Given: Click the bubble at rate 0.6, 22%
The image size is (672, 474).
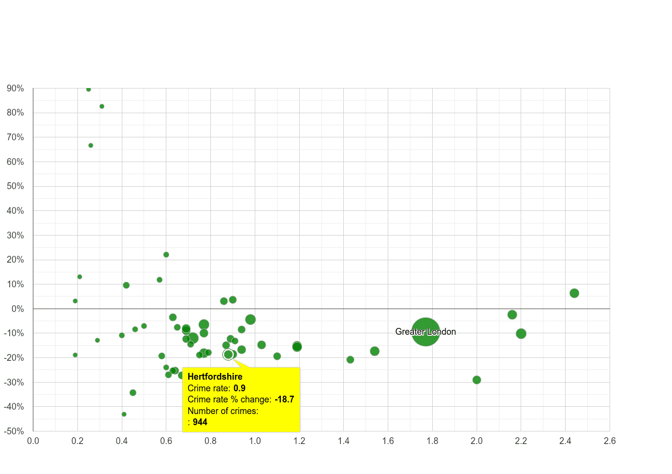Looking at the screenshot, I should (x=166, y=255).
